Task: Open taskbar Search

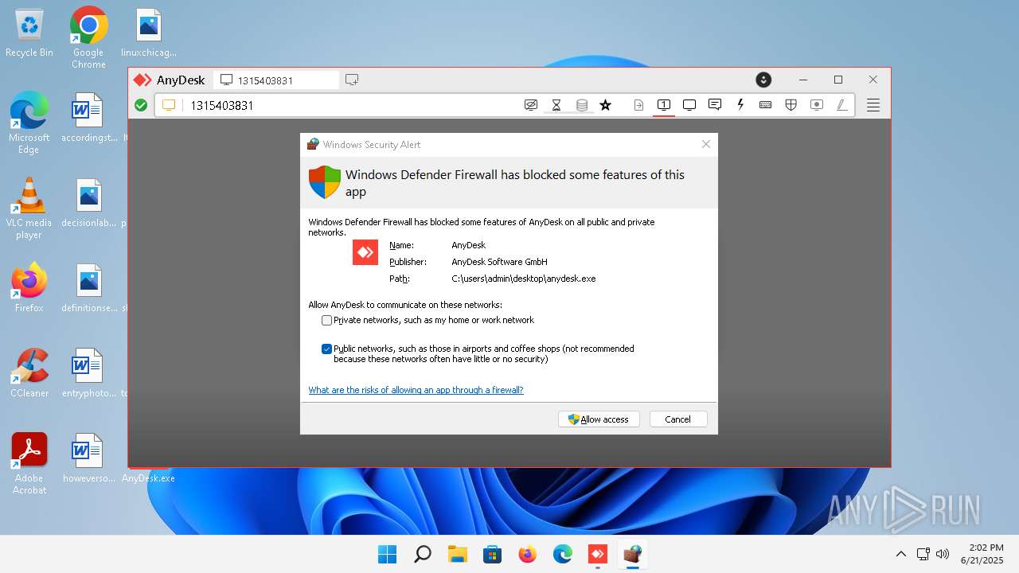Action: (x=423, y=554)
